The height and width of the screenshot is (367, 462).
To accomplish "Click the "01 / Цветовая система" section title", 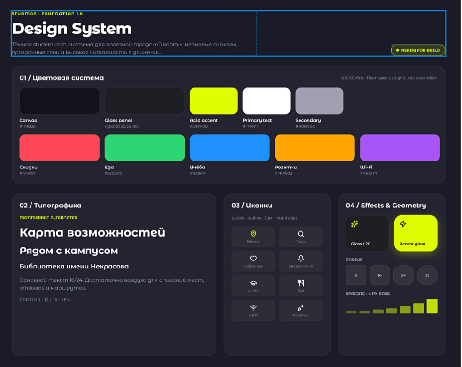I will 62,78.
